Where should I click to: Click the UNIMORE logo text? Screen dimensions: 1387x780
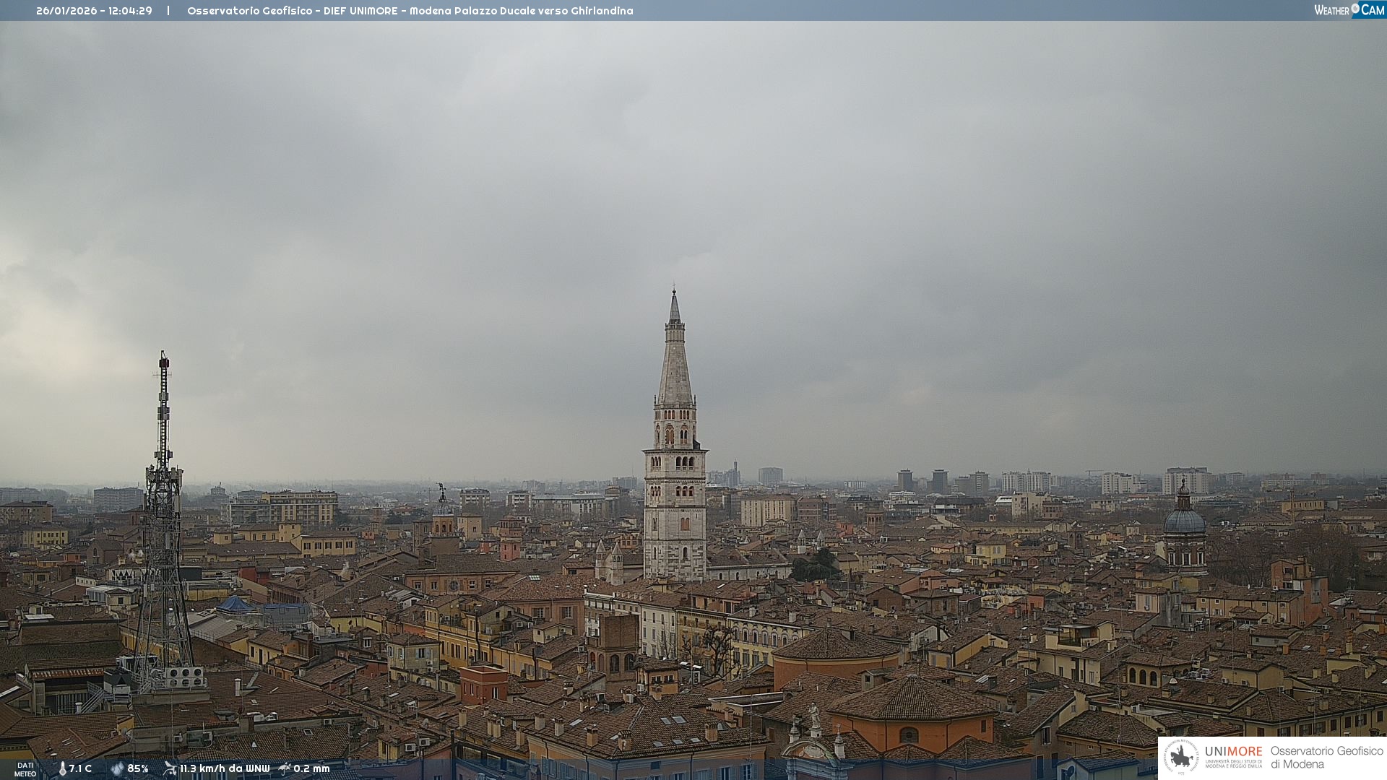[x=1233, y=752]
